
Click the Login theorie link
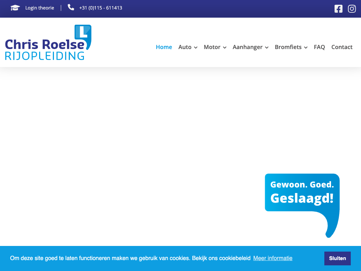(39, 8)
